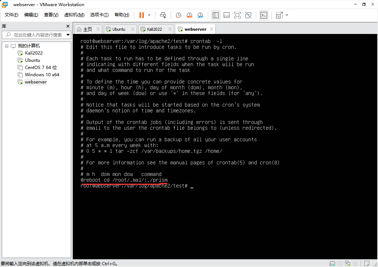Image resolution: width=378 pixels, height=267 pixels.
Task: Select Ubuntu in the library tree
Action: (32, 60)
